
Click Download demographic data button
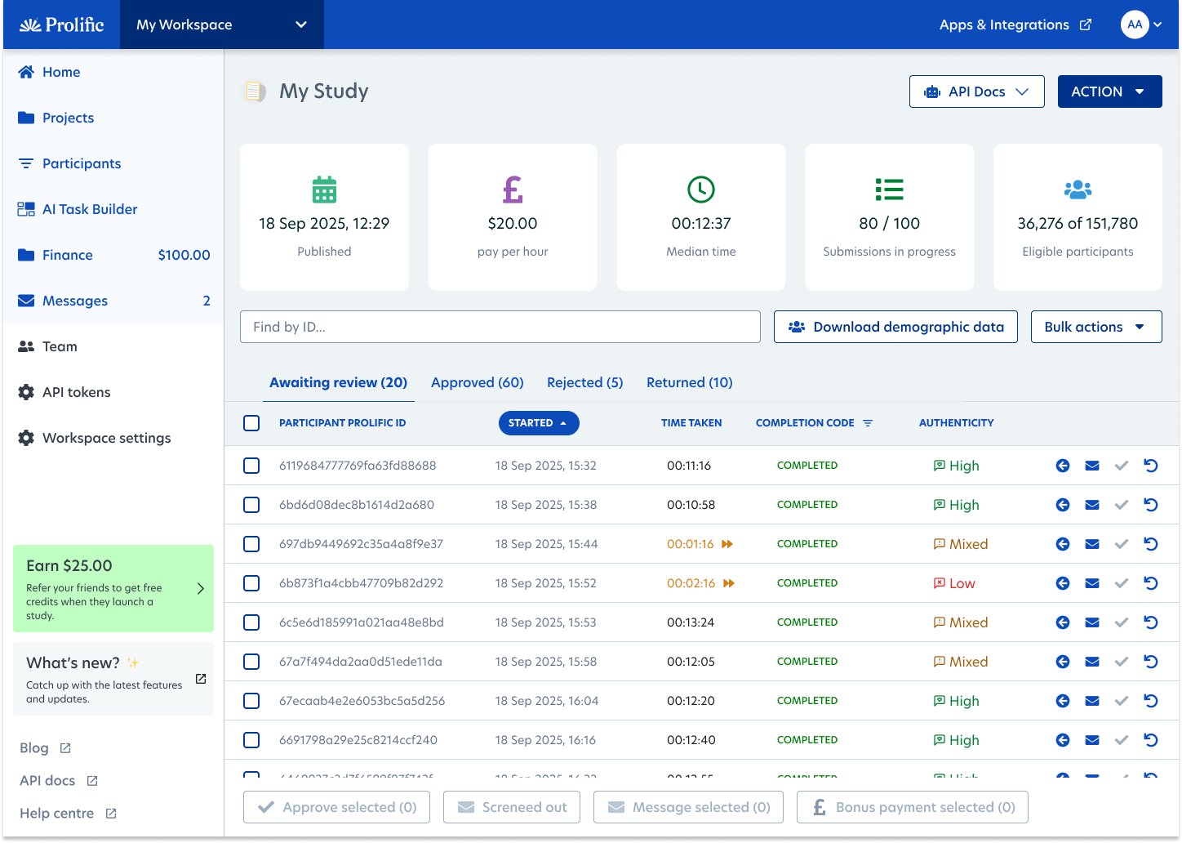click(x=895, y=327)
